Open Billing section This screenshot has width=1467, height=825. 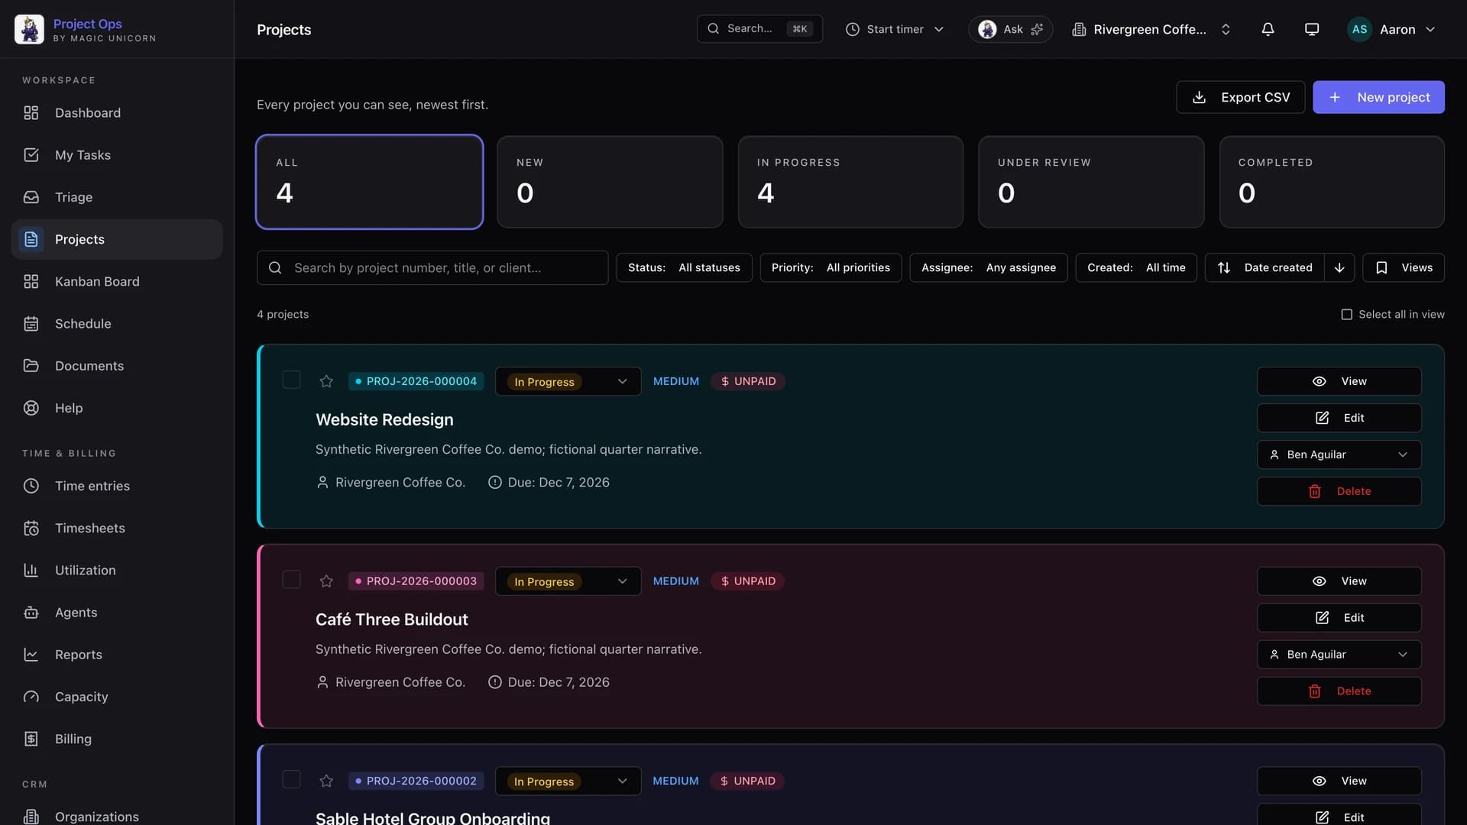pyautogui.click(x=117, y=739)
